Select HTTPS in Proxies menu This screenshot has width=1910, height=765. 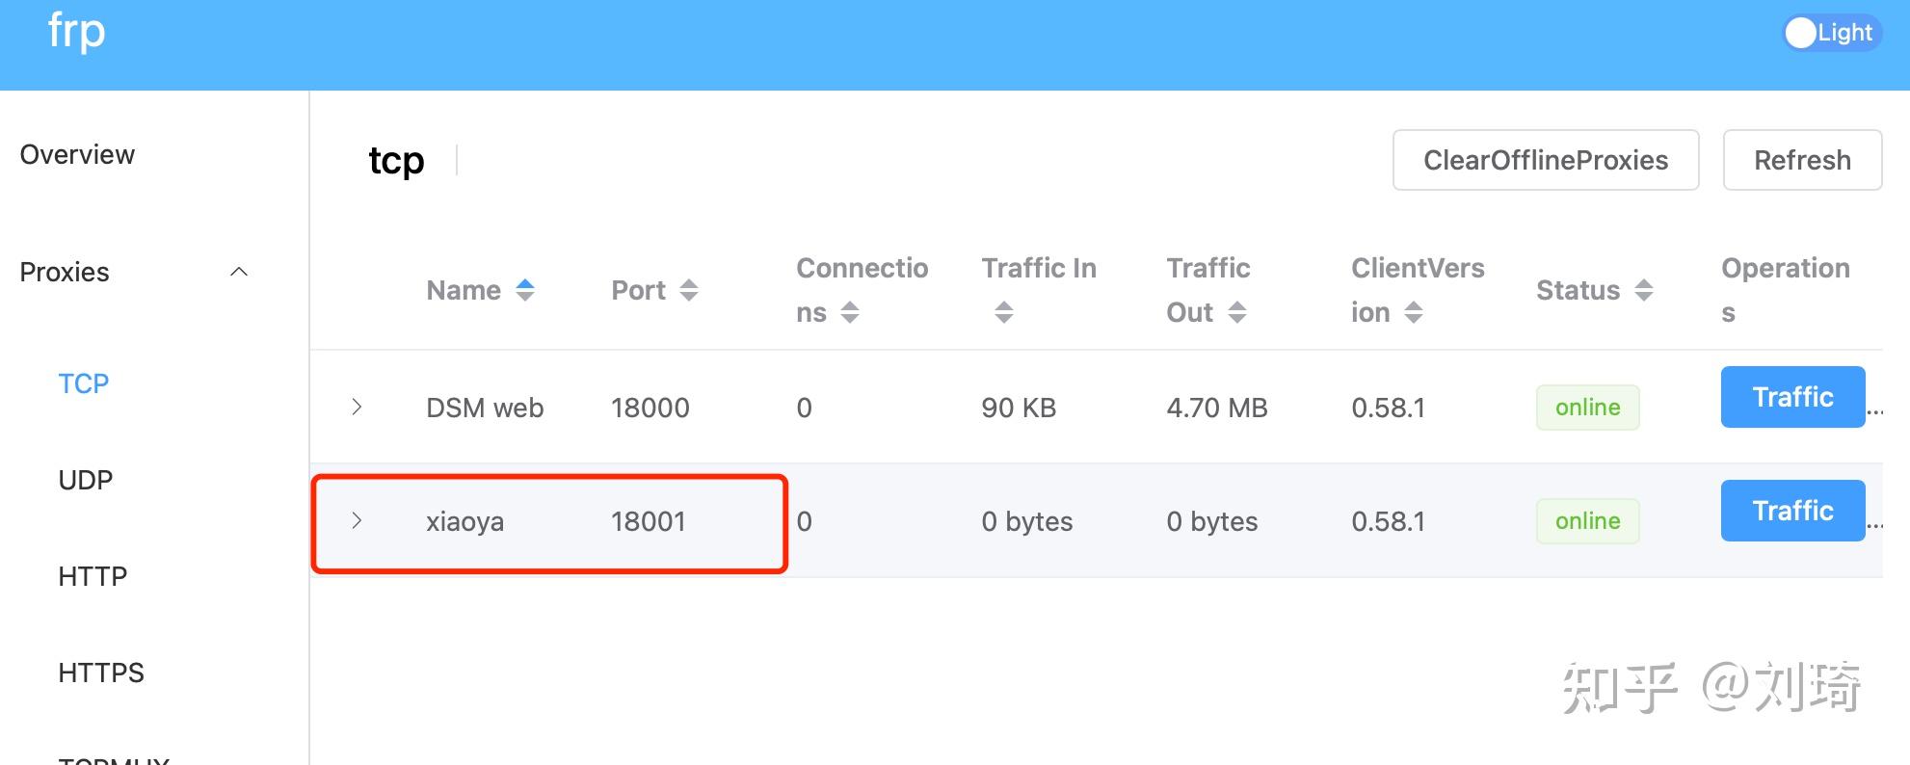(101, 673)
